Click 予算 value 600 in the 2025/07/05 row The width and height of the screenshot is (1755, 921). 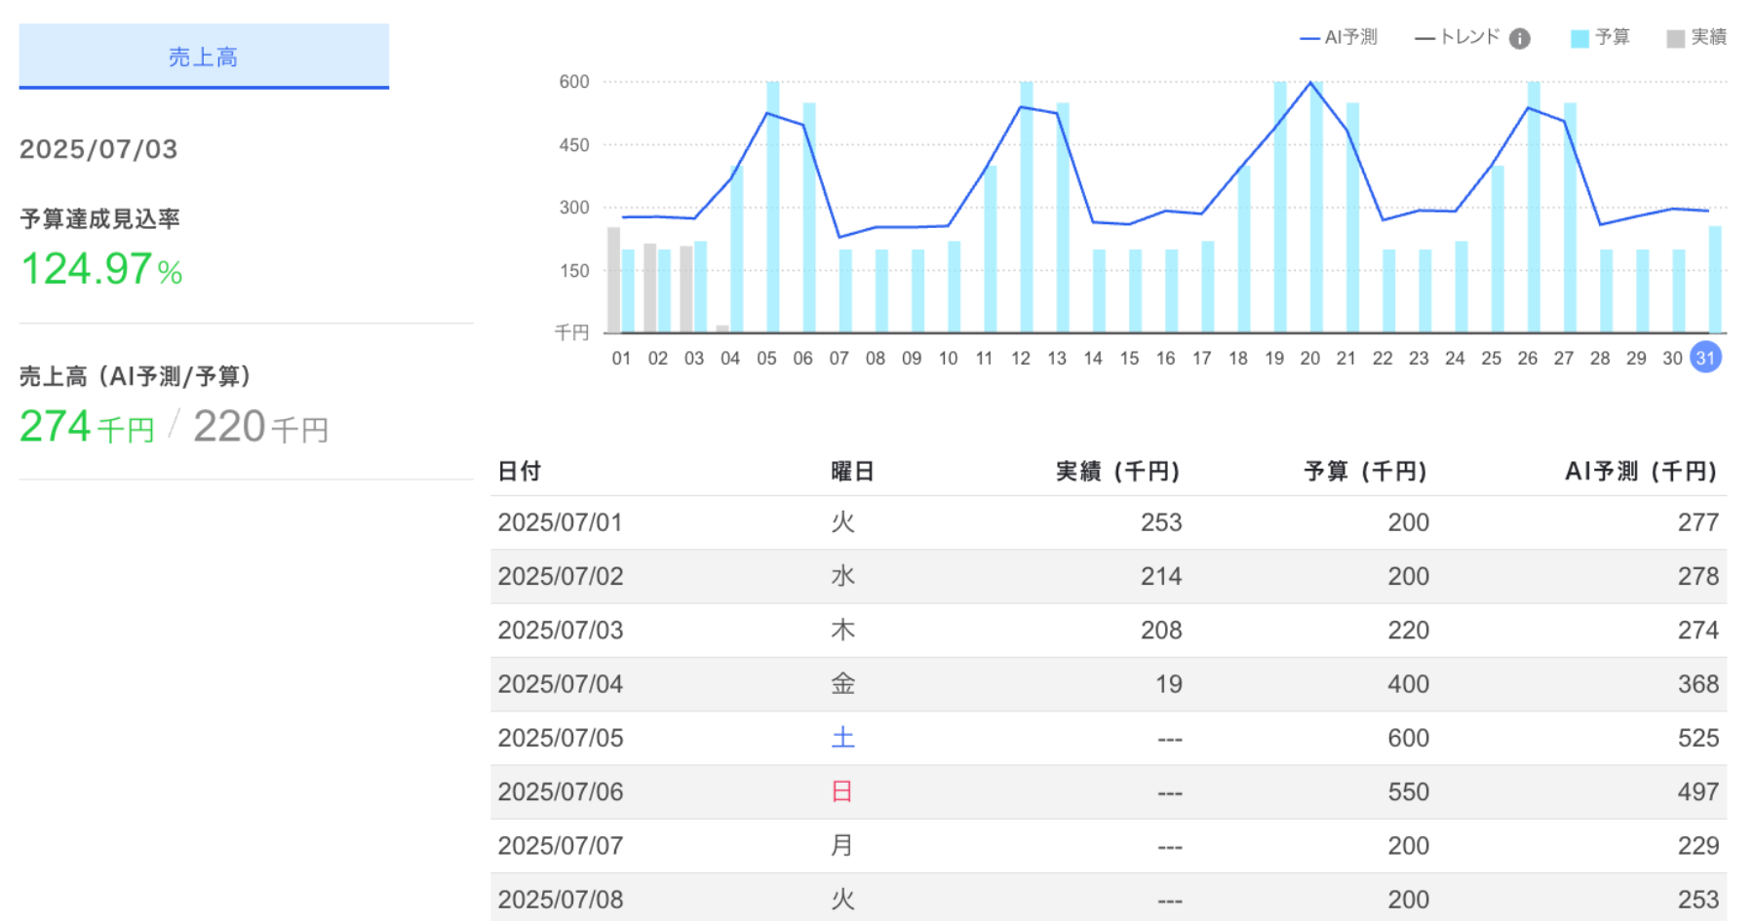[x=1409, y=738]
